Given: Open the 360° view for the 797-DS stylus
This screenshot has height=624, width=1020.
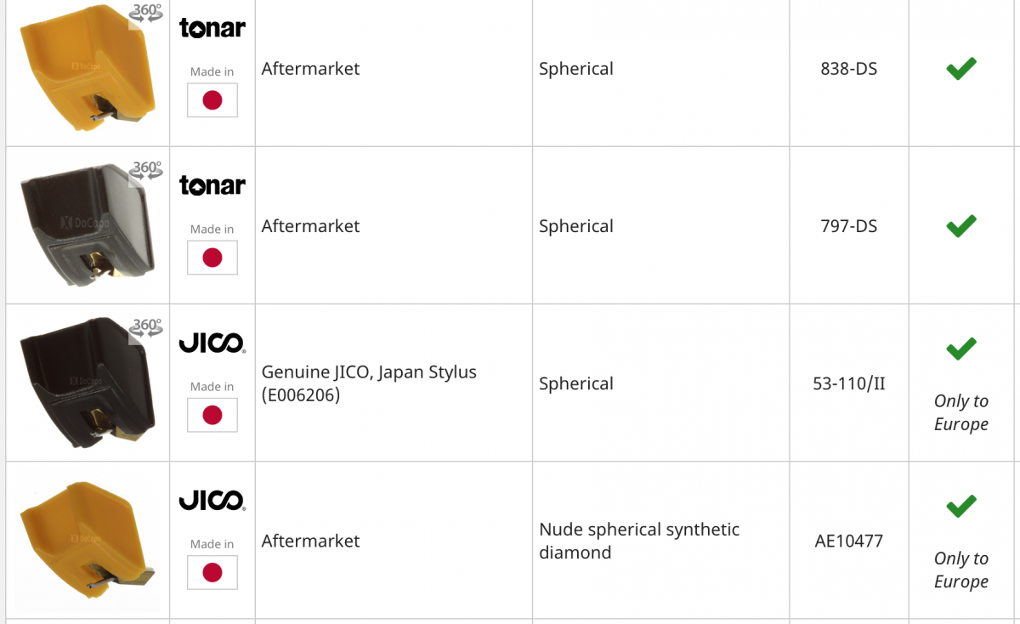Looking at the screenshot, I should click(x=146, y=170).
